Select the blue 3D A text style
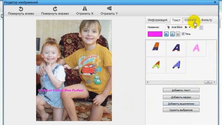The width and height of the screenshot is (222, 125). tap(176, 65)
